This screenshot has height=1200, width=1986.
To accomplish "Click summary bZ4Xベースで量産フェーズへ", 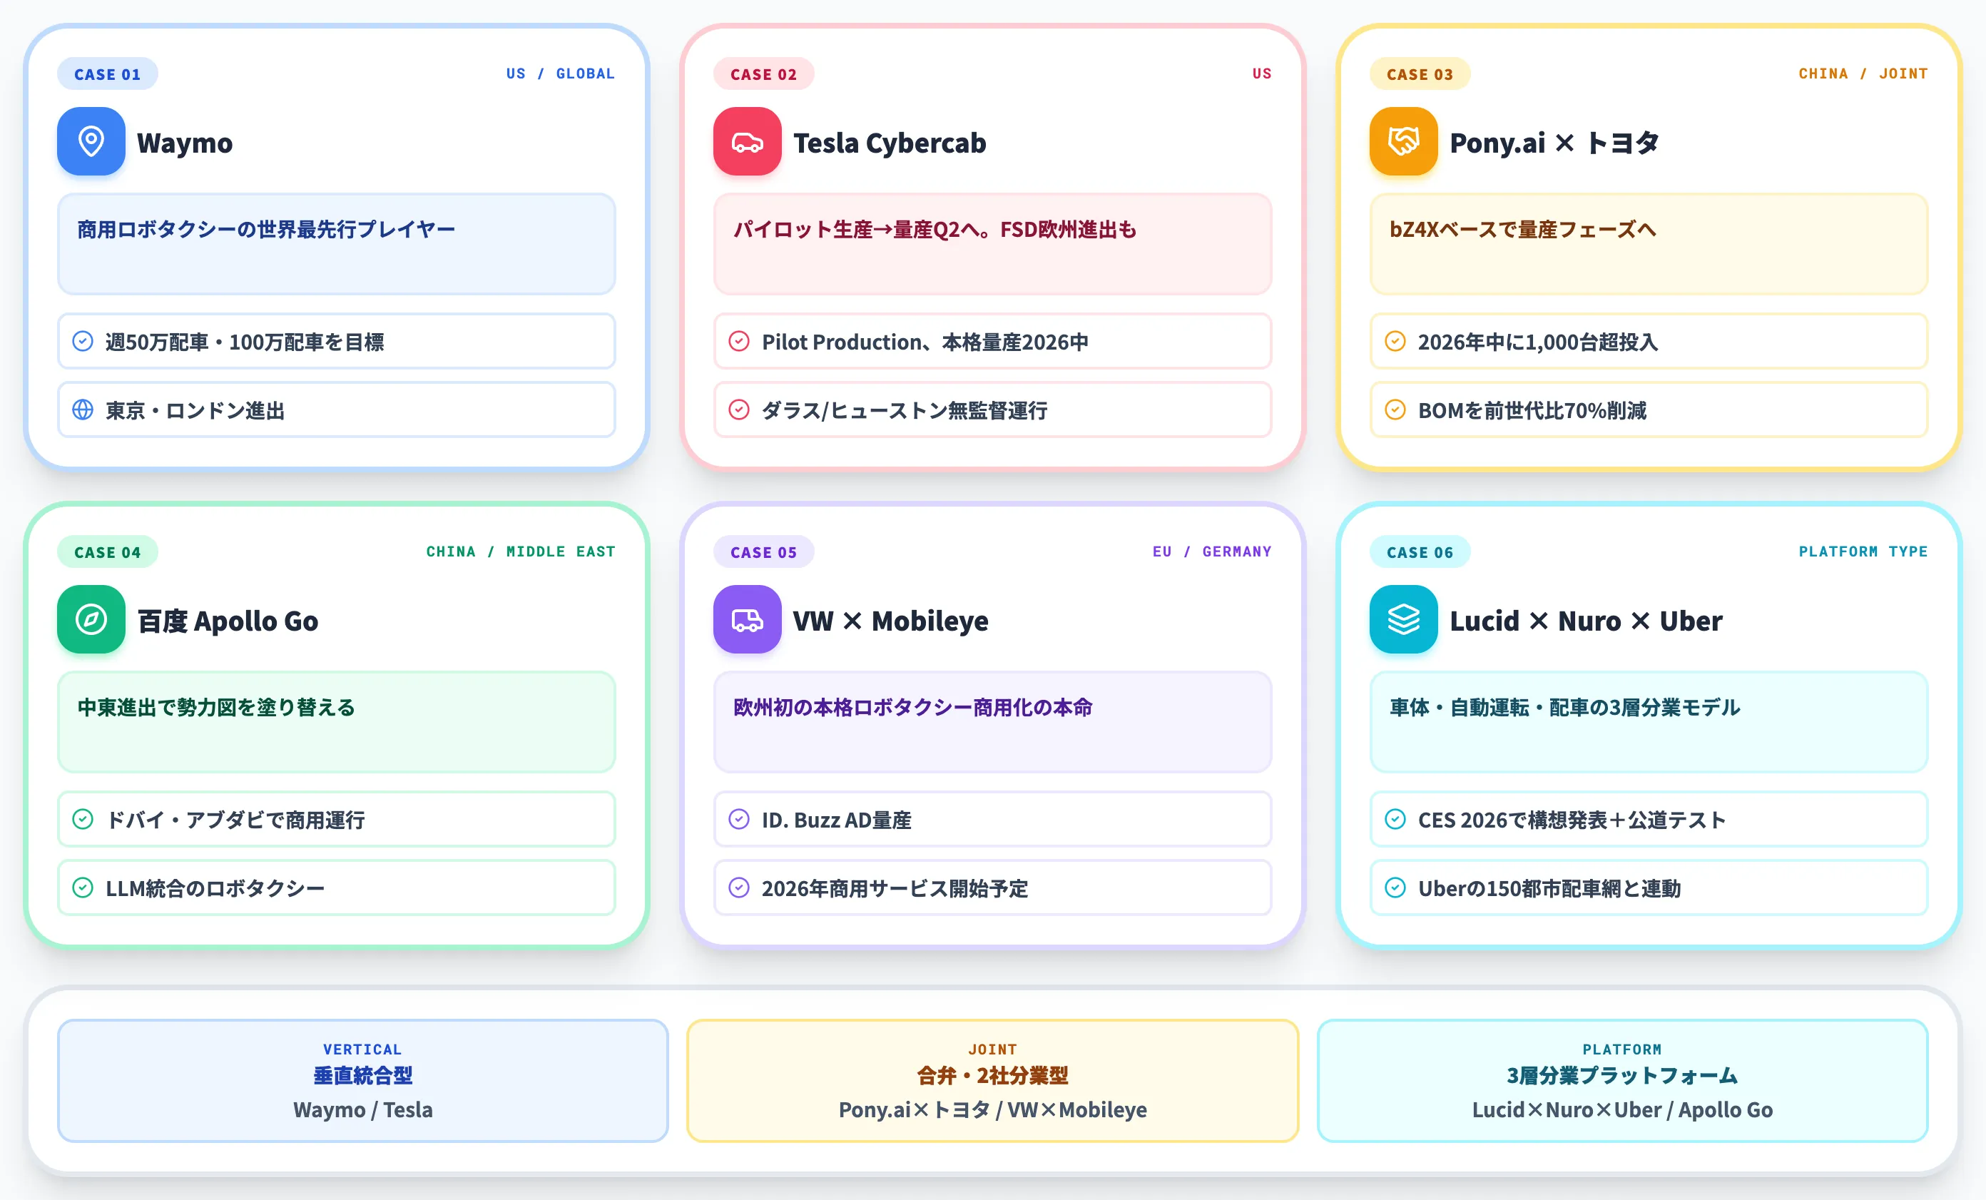I will [x=1522, y=230].
